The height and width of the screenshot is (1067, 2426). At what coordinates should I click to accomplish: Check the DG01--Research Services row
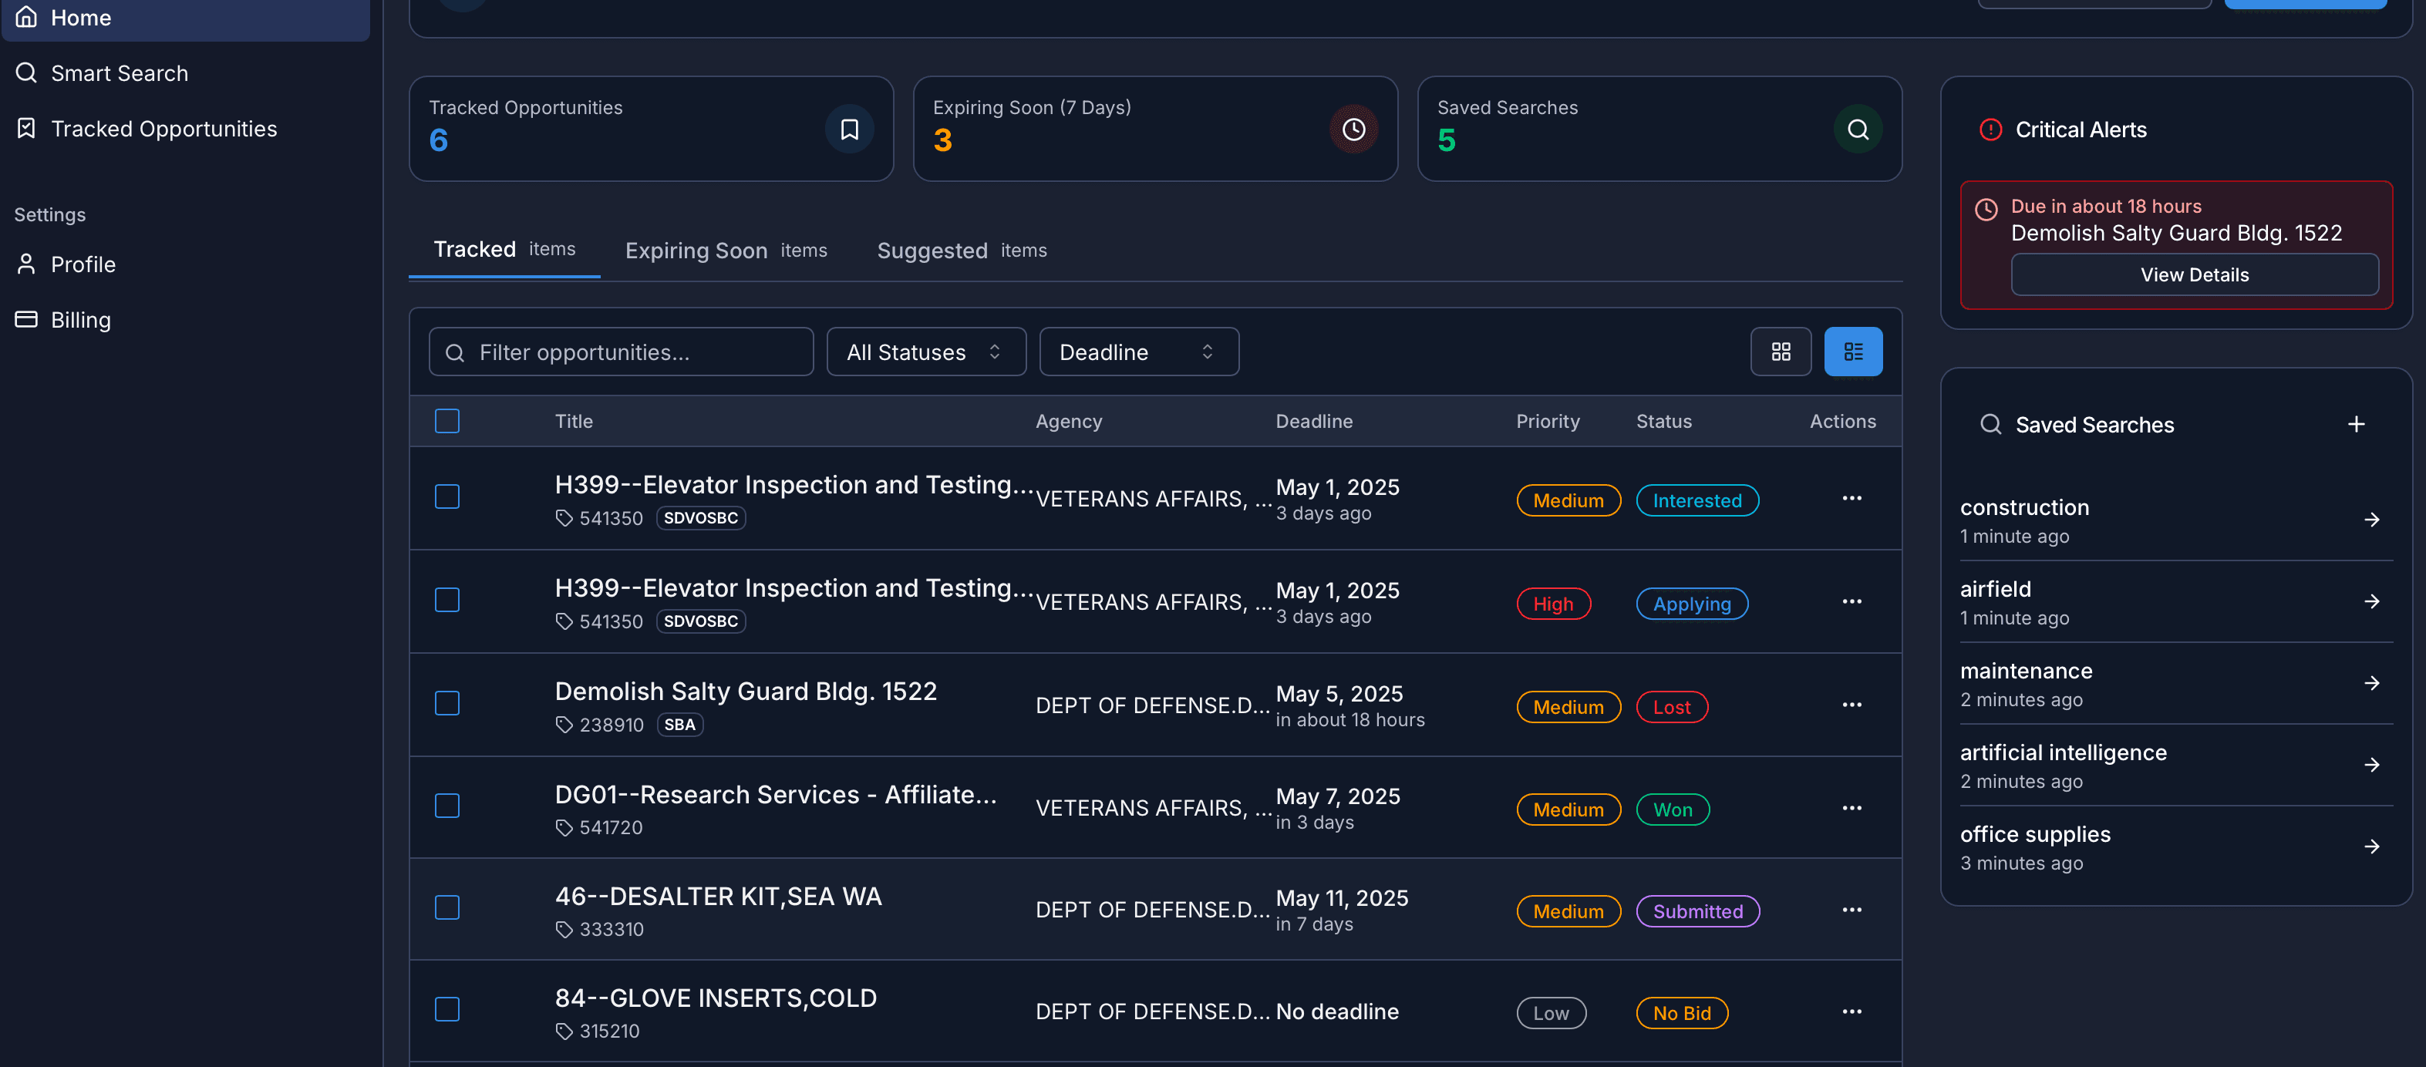tap(447, 807)
